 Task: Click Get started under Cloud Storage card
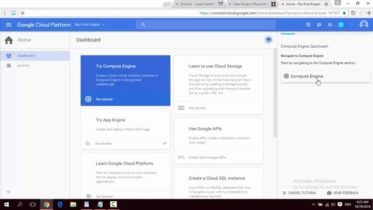(x=197, y=108)
